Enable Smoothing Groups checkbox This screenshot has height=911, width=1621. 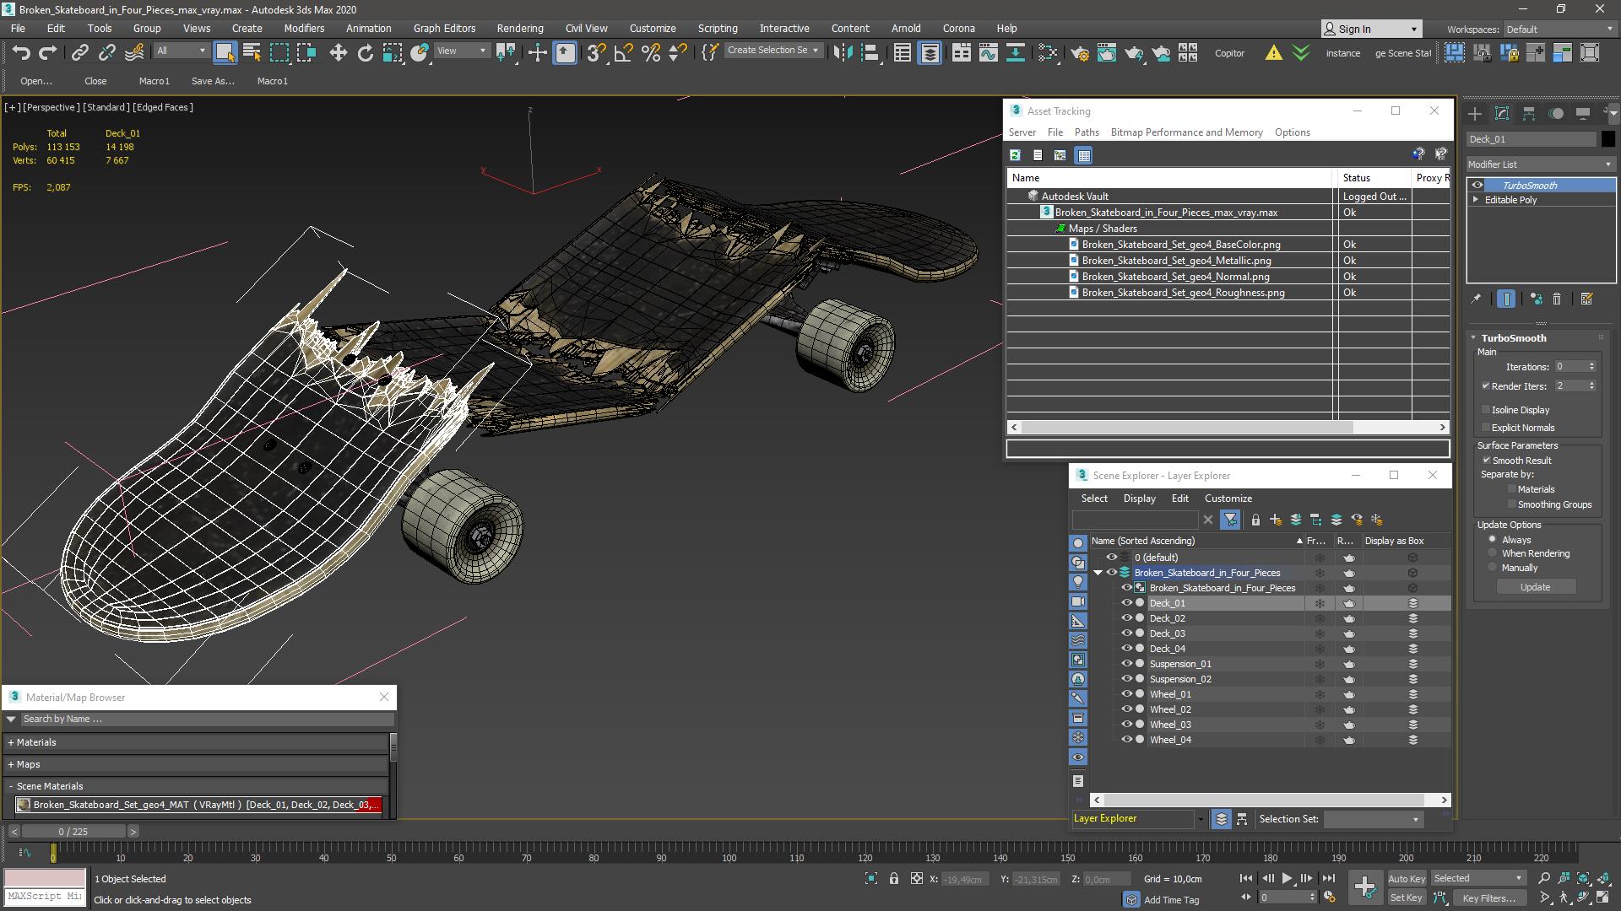pyautogui.click(x=1511, y=504)
